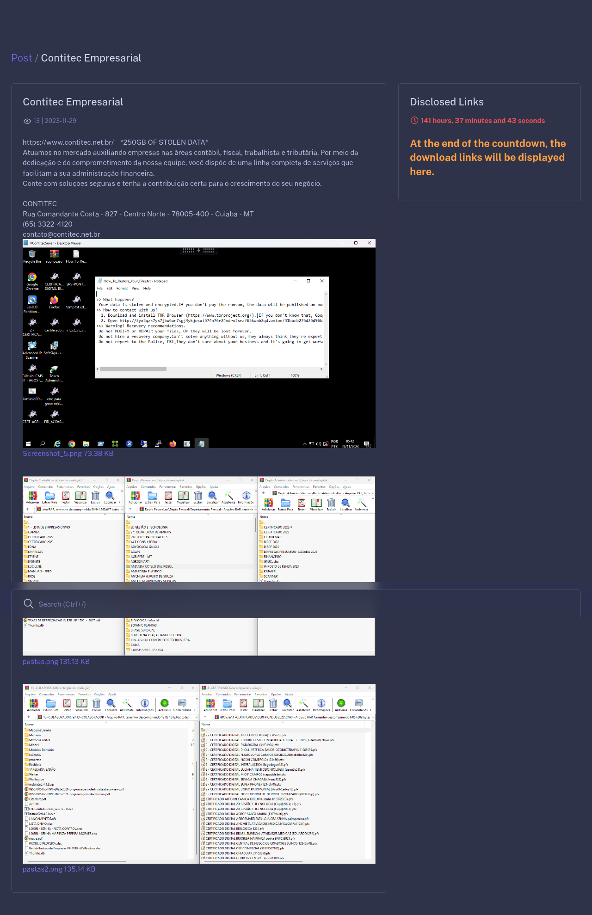Open the pastas2.png file link
This screenshot has height=915, width=592.
coord(59,869)
